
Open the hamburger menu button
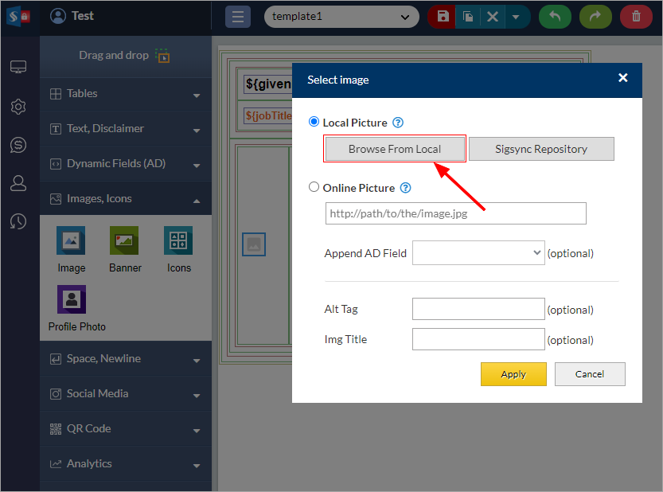point(238,17)
